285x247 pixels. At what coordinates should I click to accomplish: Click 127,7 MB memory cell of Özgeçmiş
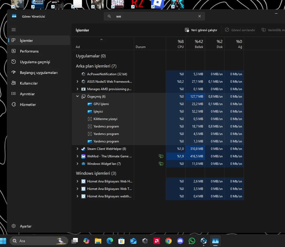[x=195, y=96]
